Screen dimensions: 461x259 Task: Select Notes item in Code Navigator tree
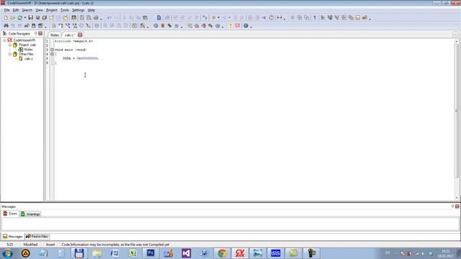(x=28, y=50)
